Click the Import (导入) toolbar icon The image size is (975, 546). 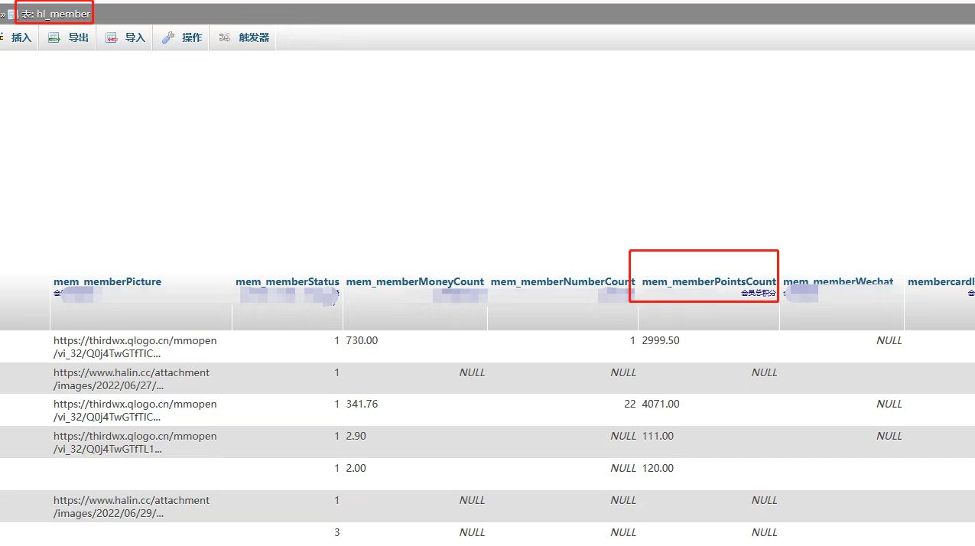click(112, 37)
